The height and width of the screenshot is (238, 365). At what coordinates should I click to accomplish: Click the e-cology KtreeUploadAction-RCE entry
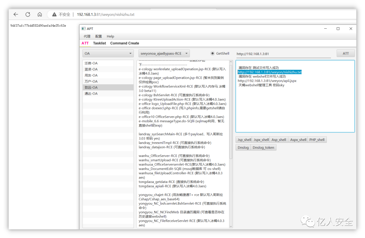point(182,100)
